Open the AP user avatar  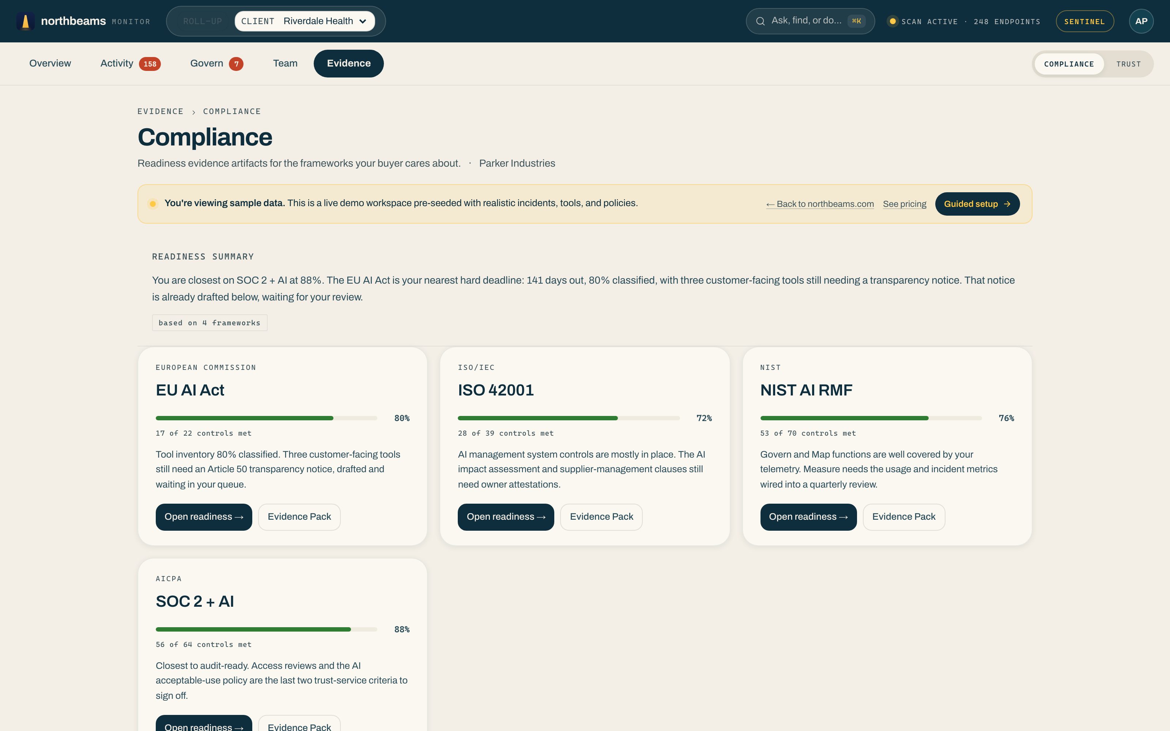pos(1141,21)
